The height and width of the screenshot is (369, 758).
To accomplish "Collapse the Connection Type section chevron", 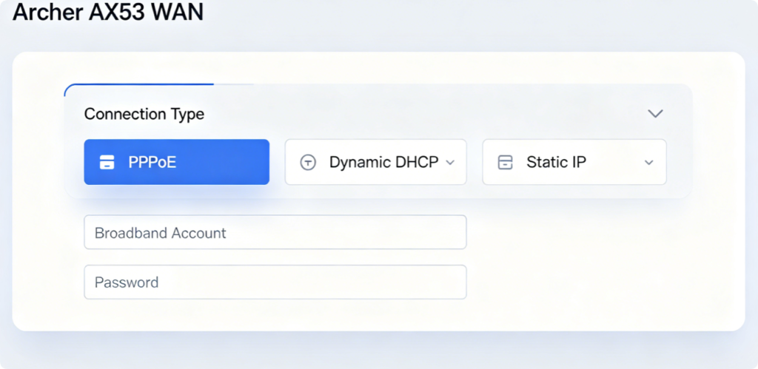I will [655, 113].
